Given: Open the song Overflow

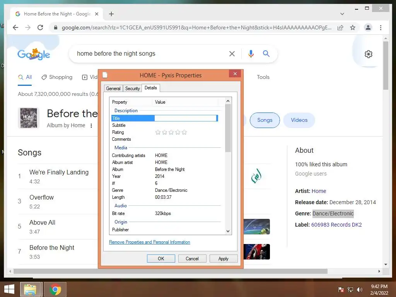Looking at the screenshot, I should click(x=41, y=197).
